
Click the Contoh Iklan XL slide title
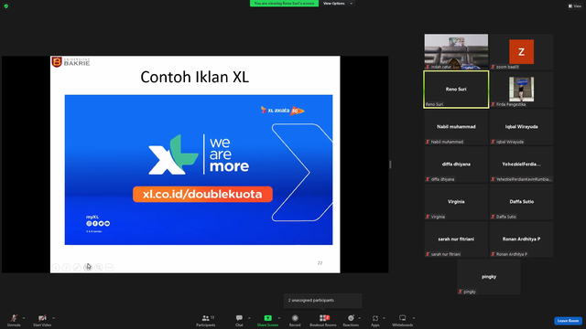click(x=195, y=77)
